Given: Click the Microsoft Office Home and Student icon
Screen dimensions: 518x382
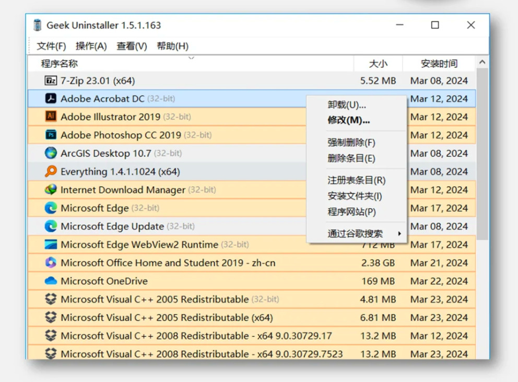Looking at the screenshot, I should pyautogui.click(x=51, y=262).
